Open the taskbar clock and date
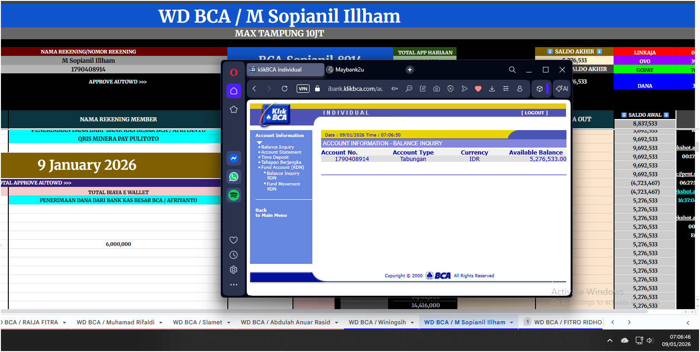Viewport: 700px width, 352px height. 676,340
